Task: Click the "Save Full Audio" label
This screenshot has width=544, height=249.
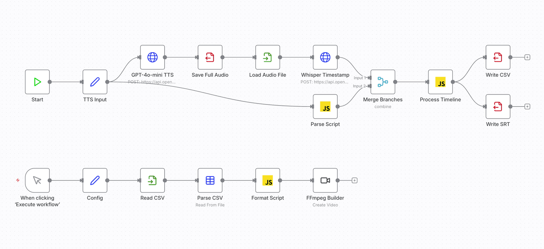Action: point(210,75)
